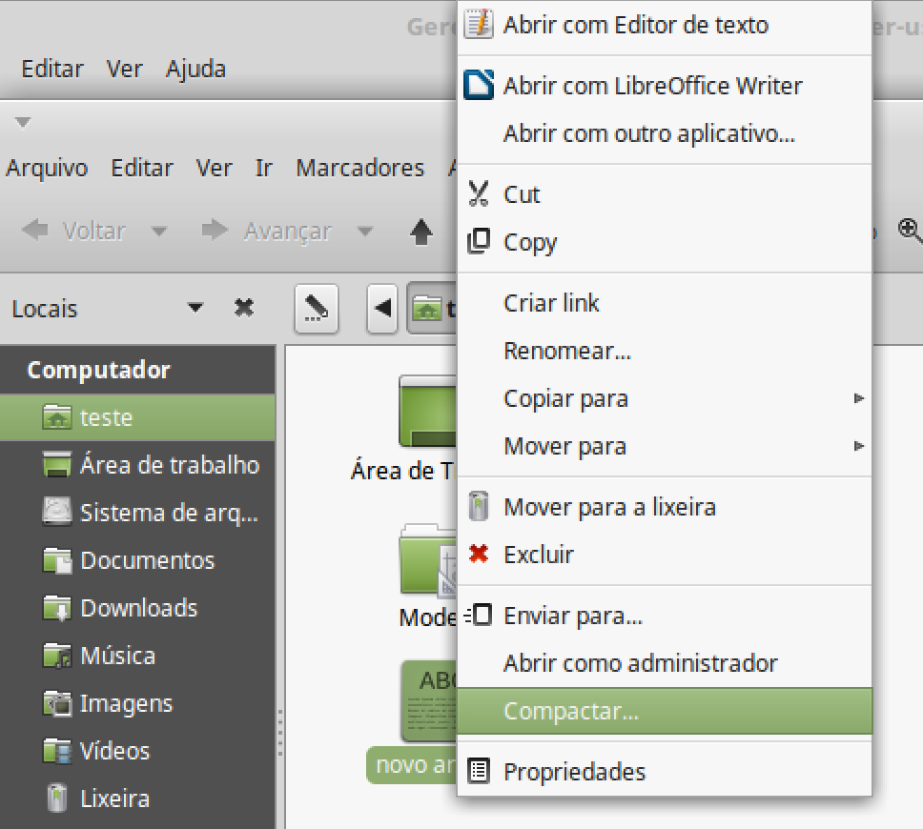Click the Cut scissors icon in context menu
Screen dimensions: 923x829
[478, 194]
